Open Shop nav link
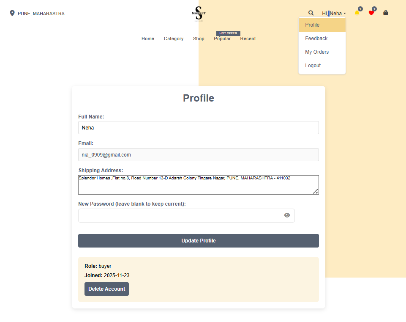The height and width of the screenshot is (322, 406). [x=199, y=39]
